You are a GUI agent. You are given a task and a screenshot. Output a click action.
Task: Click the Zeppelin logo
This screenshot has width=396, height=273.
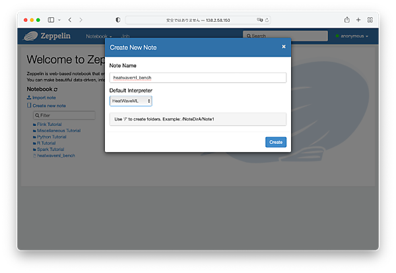coord(47,36)
